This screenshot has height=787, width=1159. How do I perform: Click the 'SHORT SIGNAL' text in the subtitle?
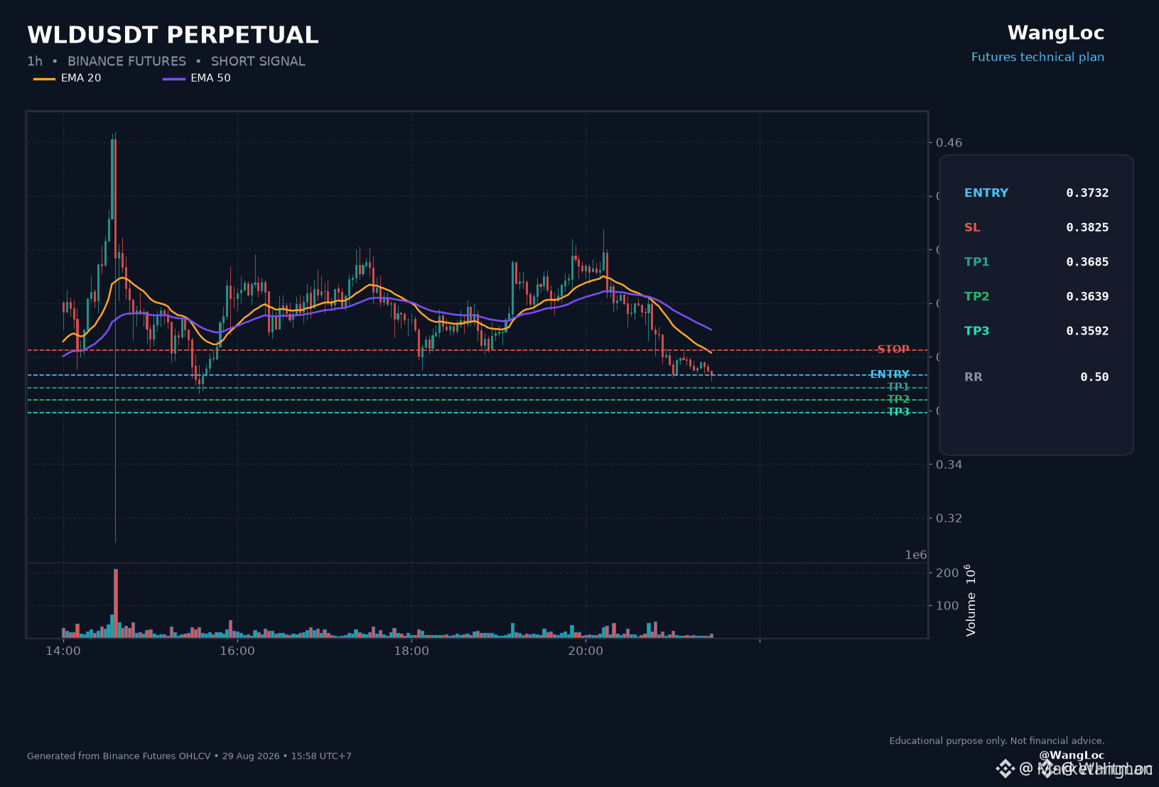click(x=258, y=61)
